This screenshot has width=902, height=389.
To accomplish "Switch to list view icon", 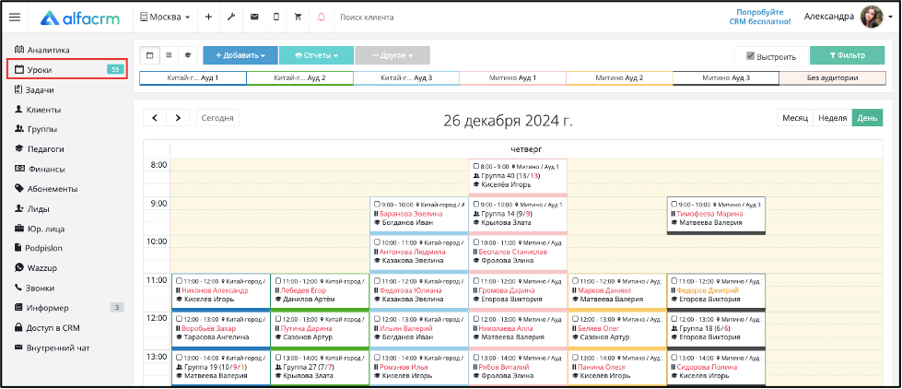I will coord(169,56).
